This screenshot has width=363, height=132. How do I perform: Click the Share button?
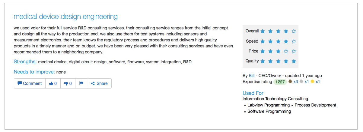coord(99,83)
